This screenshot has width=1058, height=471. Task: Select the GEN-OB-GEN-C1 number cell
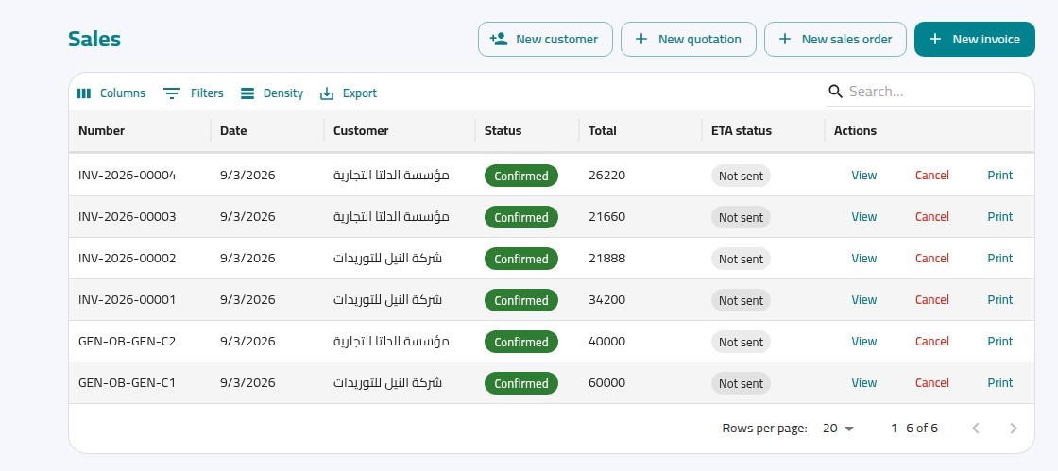click(140, 382)
